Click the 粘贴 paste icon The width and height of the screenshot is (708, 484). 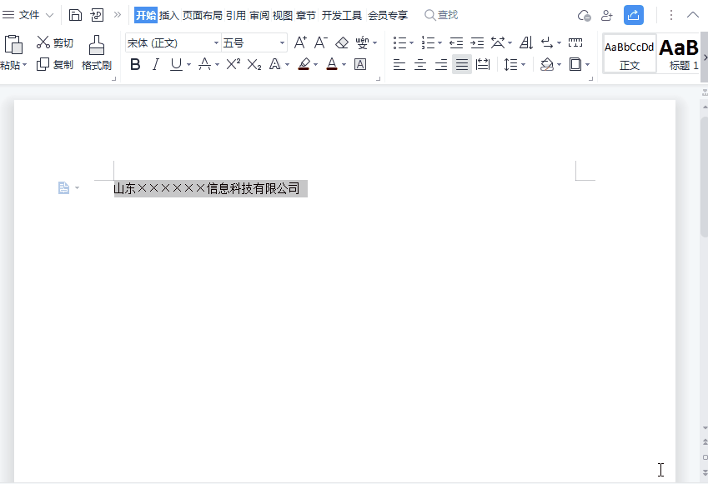(13, 45)
